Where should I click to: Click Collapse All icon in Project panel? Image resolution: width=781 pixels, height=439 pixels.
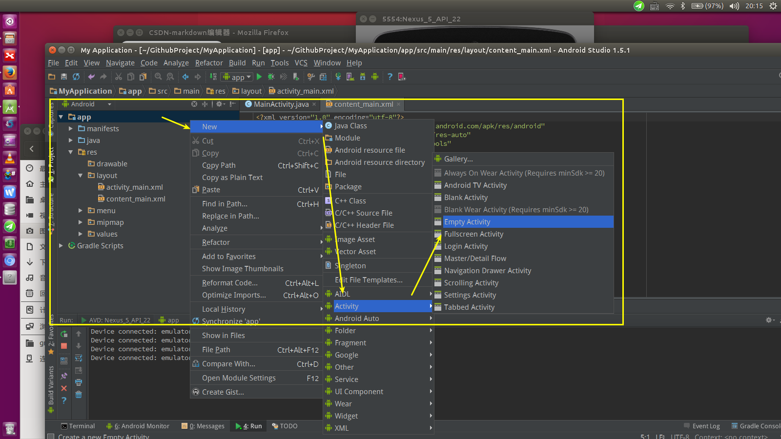(205, 104)
